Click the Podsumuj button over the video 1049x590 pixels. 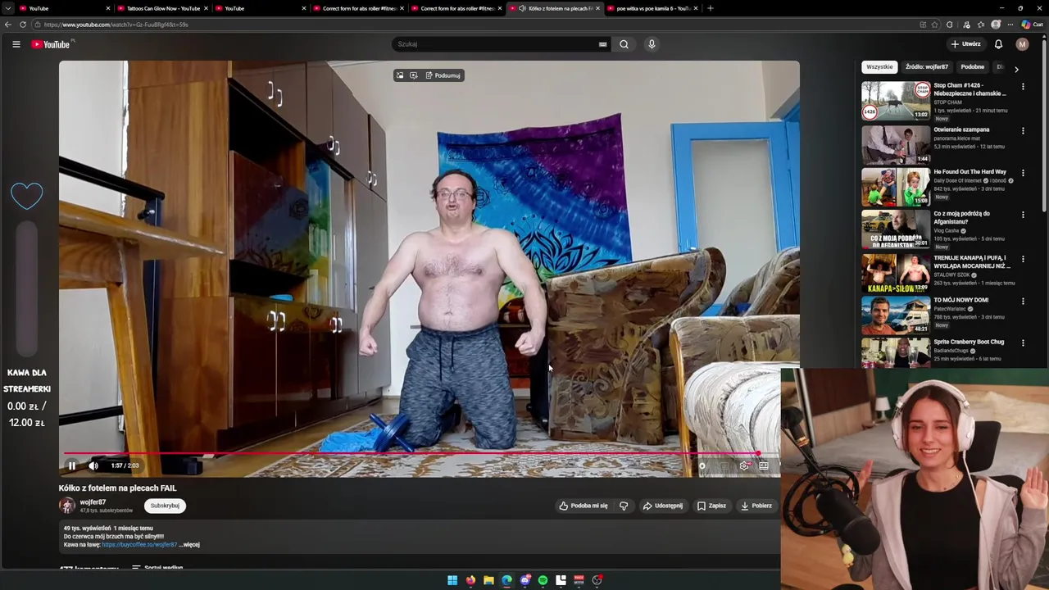coord(442,75)
